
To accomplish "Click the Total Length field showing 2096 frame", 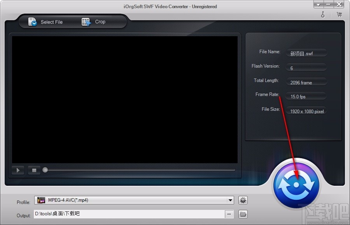I will click(306, 82).
